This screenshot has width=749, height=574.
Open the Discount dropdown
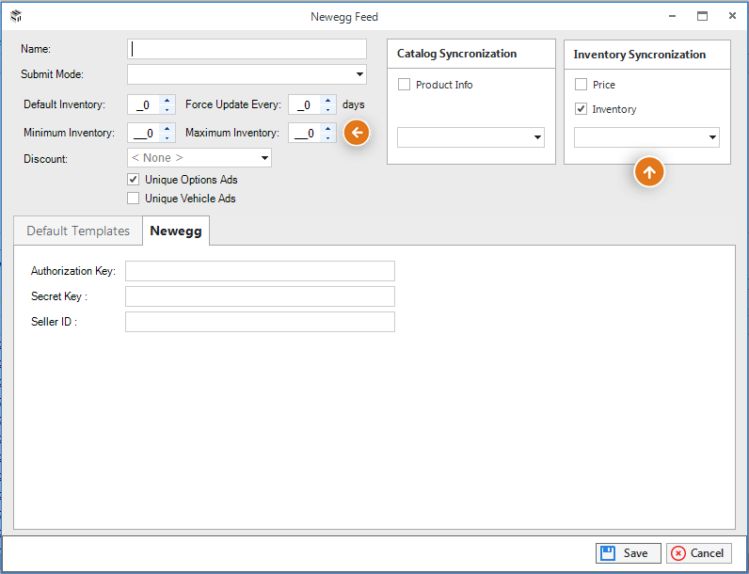[x=264, y=158]
